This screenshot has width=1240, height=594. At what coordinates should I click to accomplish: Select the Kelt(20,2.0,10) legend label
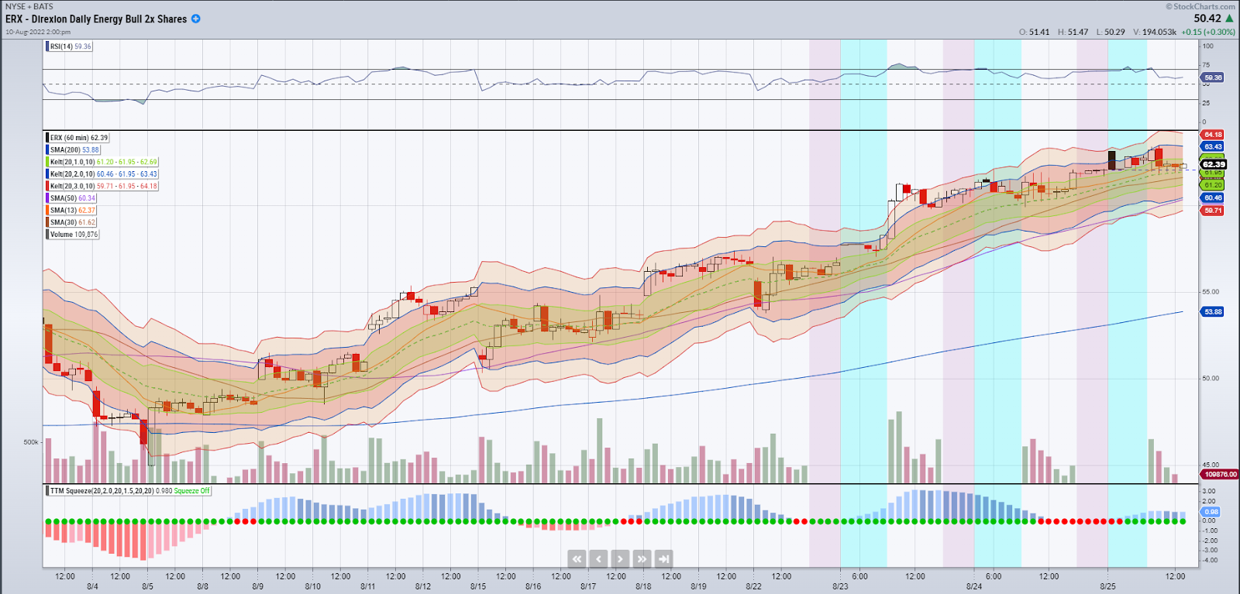[x=104, y=174]
